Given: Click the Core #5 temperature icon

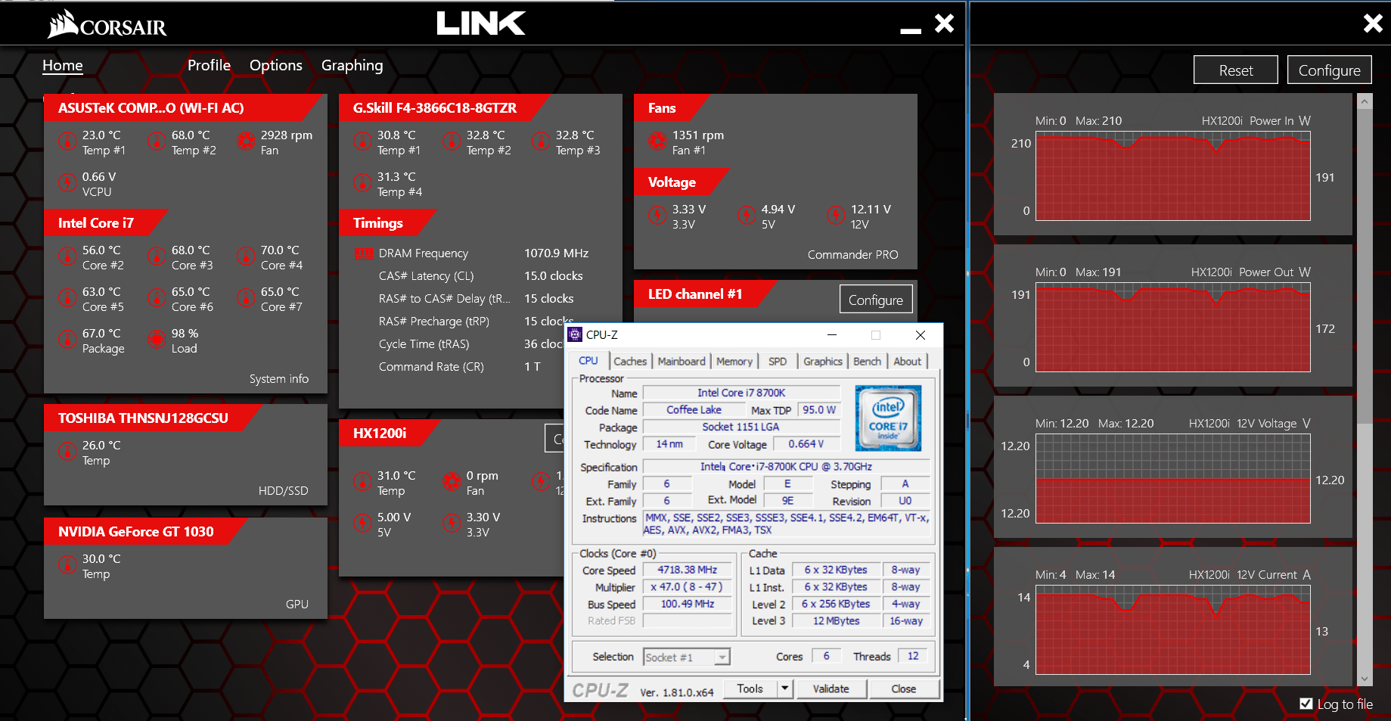Looking at the screenshot, I should [x=67, y=297].
